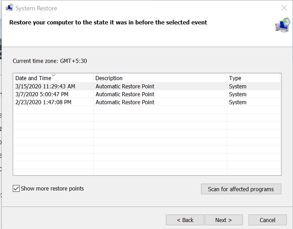The image size is (293, 229).
Task: Click empty area of the restore points list
Action: pyautogui.click(x=146, y=142)
